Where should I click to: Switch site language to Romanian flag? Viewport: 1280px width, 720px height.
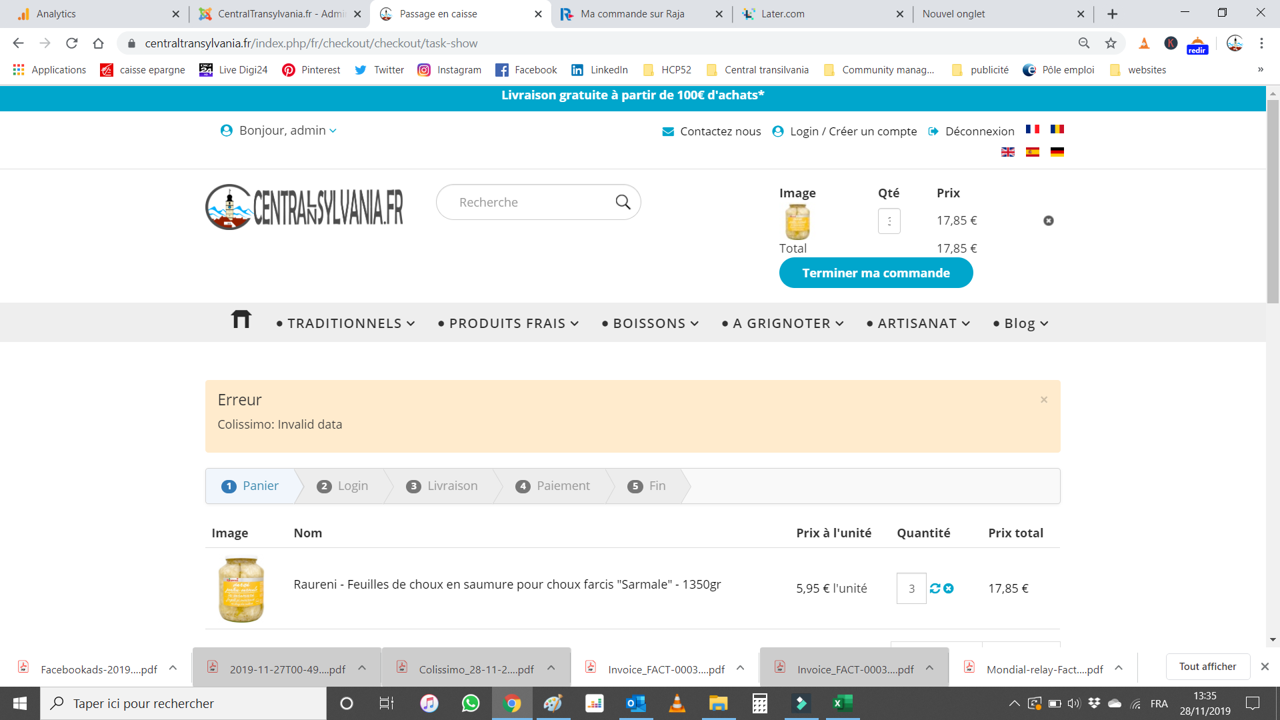tap(1057, 129)
